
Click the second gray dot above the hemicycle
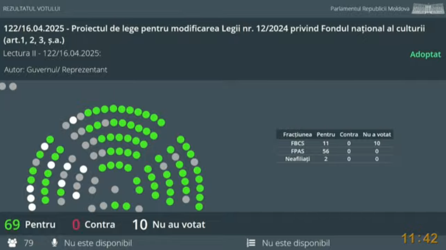[13, 86]
